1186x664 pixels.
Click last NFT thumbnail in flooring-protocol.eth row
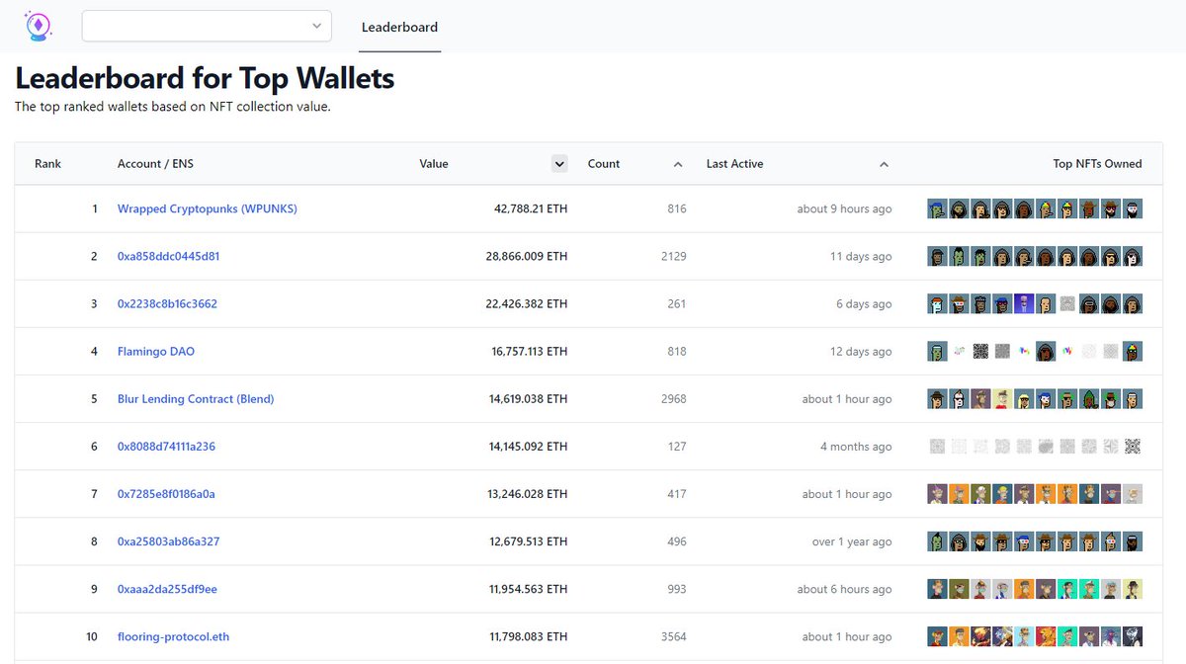click(1133, 636)
